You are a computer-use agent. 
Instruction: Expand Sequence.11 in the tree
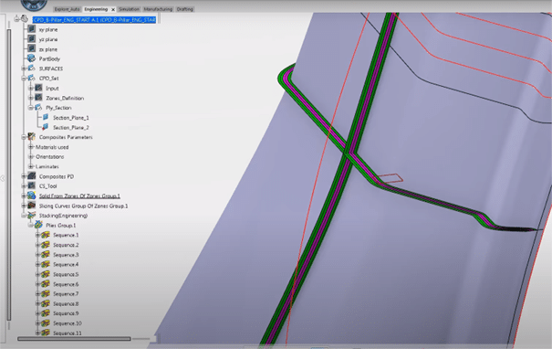point(37,333)
